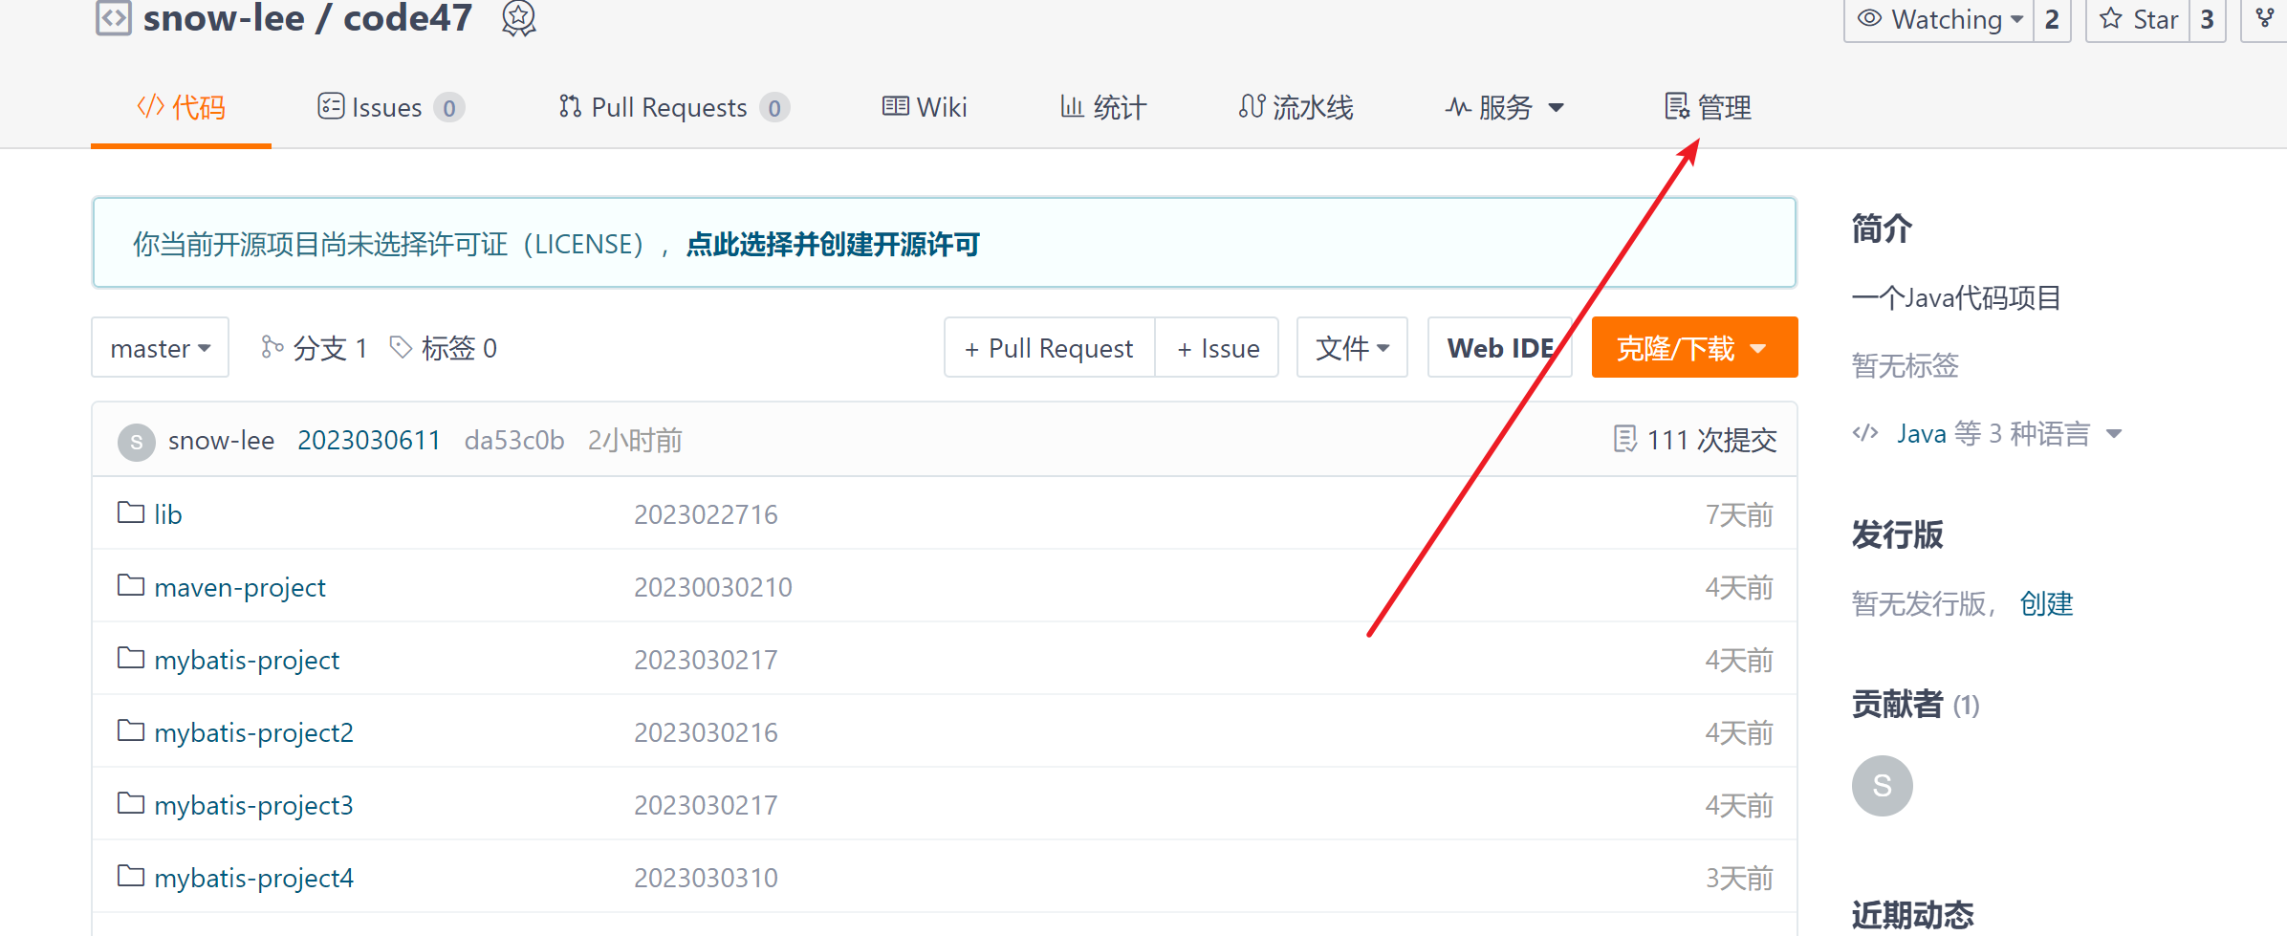Click the snow-lee avatar in commit row

pos(137,442)
